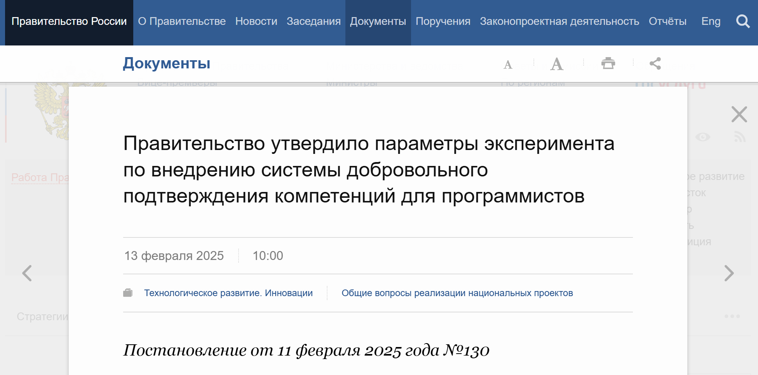Open the Поручения section
The height and width of the screenshot is (375, 758).
point(443,21)
